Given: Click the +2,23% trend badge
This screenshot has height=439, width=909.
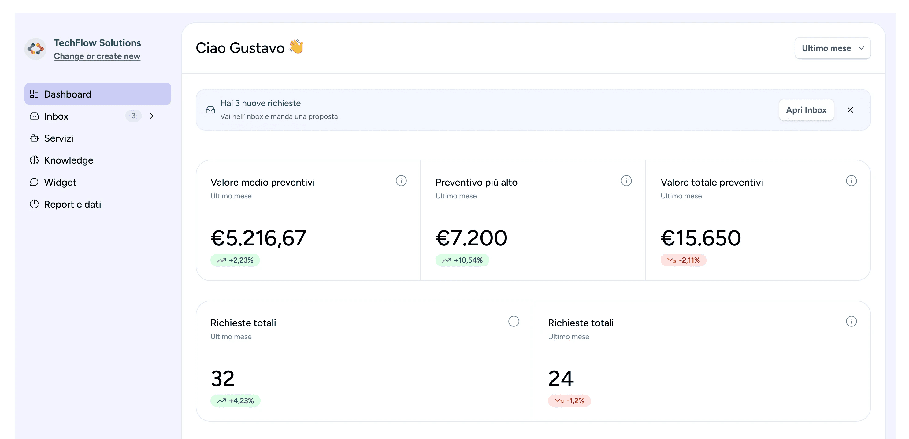Looking at the screenshot, I should click(235, 260).
